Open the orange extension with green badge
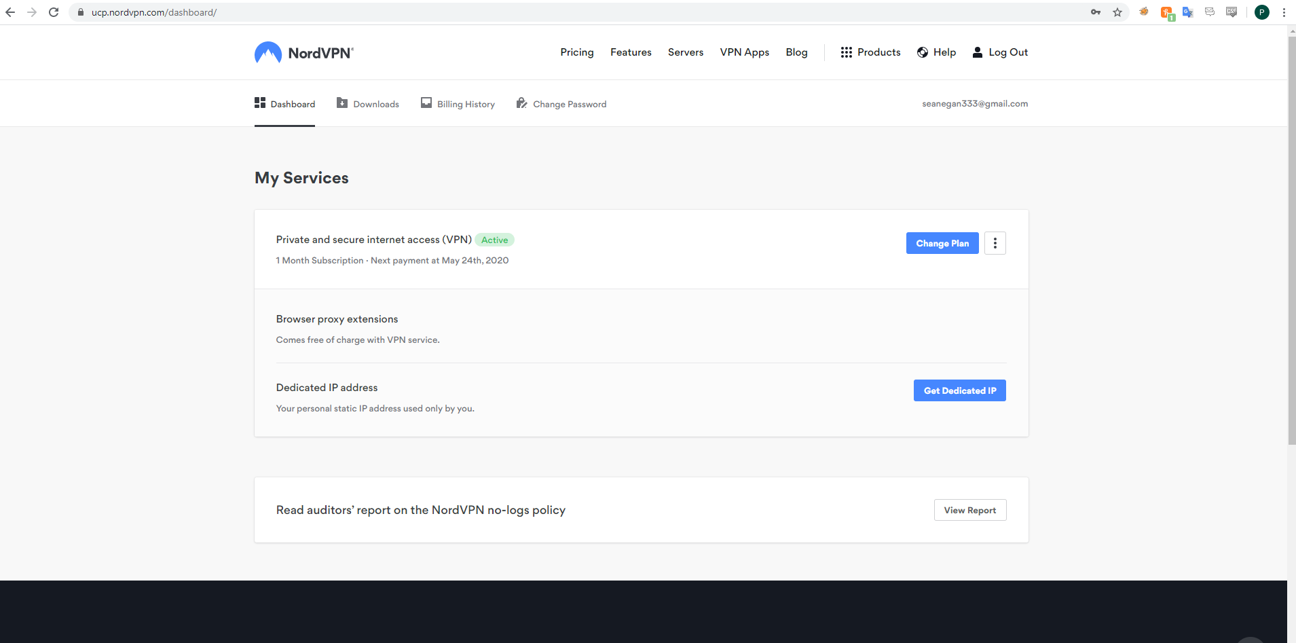The width and height of the screenshot is (1296, 643). [x=1167, y=13]
